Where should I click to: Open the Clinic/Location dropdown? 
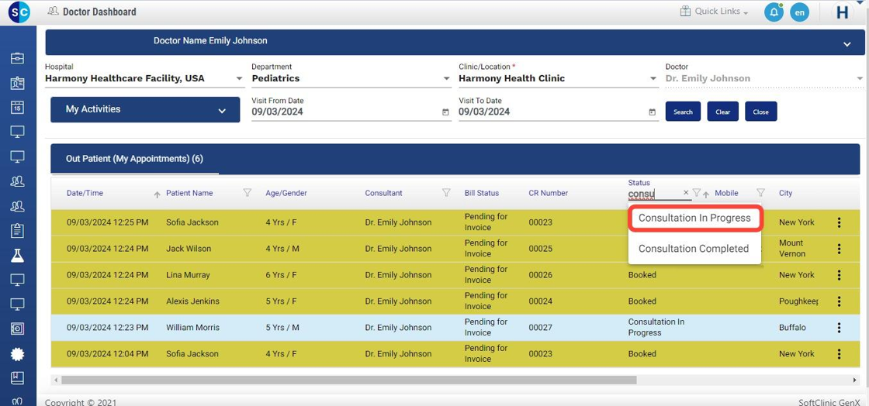coord(559,78)
